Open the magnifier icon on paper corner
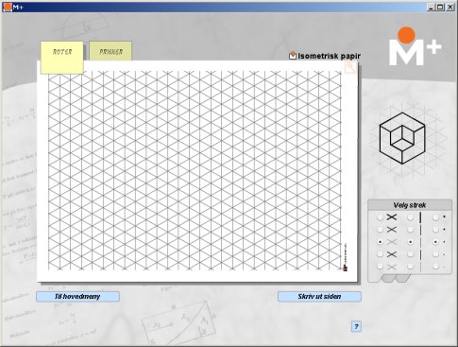This screenshot has width=458, height=347. (350, 67)
